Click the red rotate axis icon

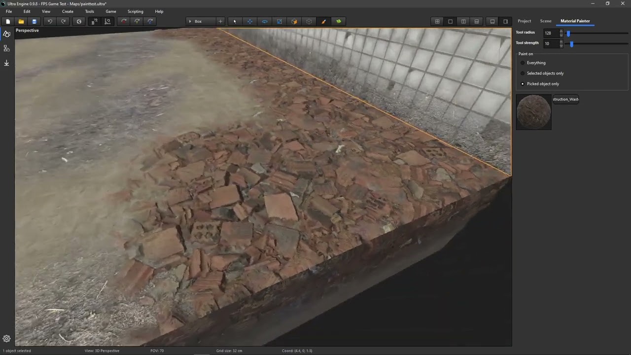tap(124, 21)
